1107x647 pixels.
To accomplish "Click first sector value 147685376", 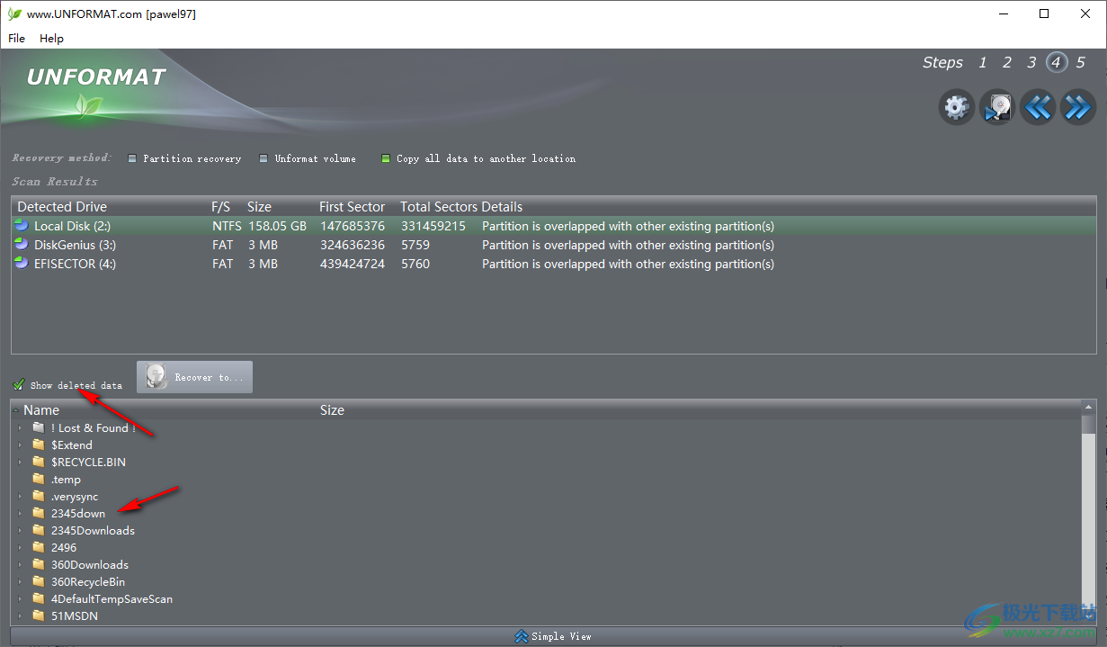I will coord(353,226).
